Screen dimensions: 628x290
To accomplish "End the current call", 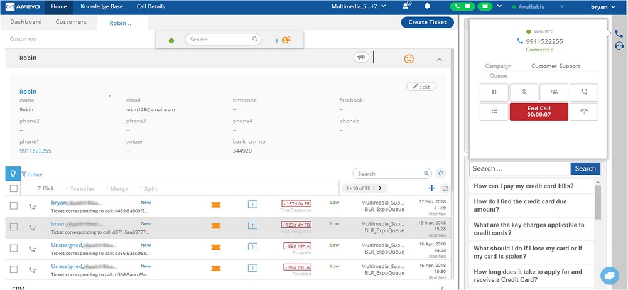I will click(x=538, y=112).
